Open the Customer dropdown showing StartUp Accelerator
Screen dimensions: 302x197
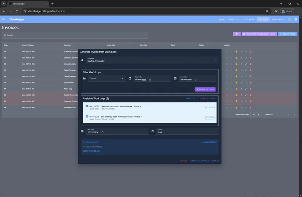152,60
